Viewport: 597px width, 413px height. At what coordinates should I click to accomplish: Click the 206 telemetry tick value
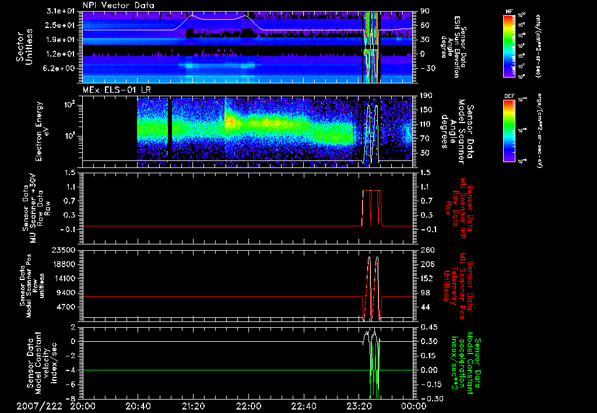[x=426, y=264]
